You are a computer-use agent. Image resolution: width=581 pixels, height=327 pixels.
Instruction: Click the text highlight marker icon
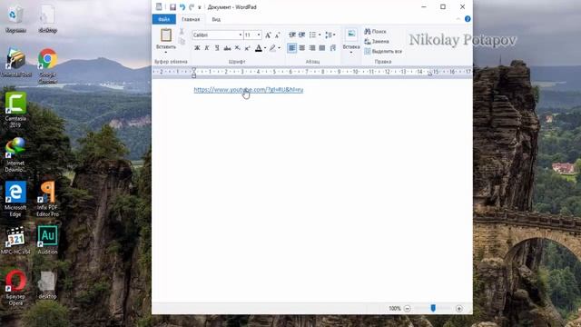272,48
